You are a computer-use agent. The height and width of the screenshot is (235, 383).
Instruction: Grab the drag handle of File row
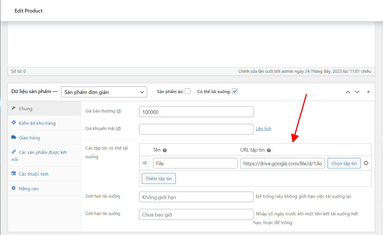[x=145, y=163]
